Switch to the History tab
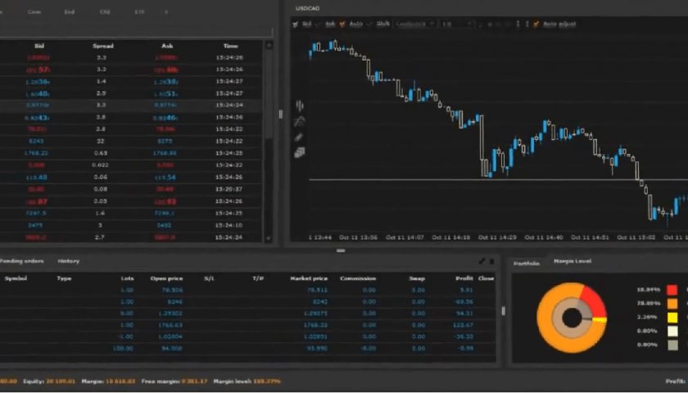Viewport: 688px width, 393px height. (68, 261)
